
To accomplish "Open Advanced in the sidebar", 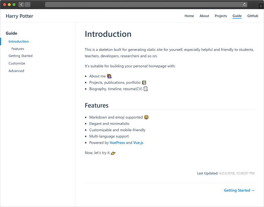I will click(16, 71).
